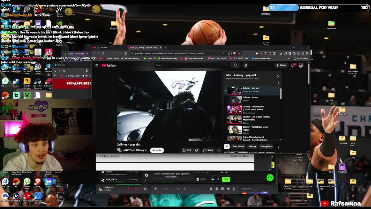Select the All filter chip
This screenshot has height=209, width=371.
(x=227, y=147)
